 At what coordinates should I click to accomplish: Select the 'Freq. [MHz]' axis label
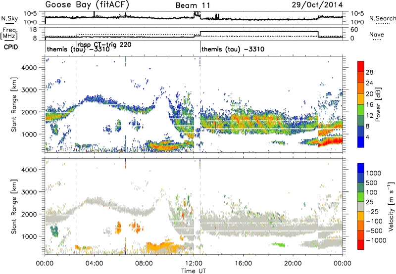pyautogui.click(x=9, y=34)
